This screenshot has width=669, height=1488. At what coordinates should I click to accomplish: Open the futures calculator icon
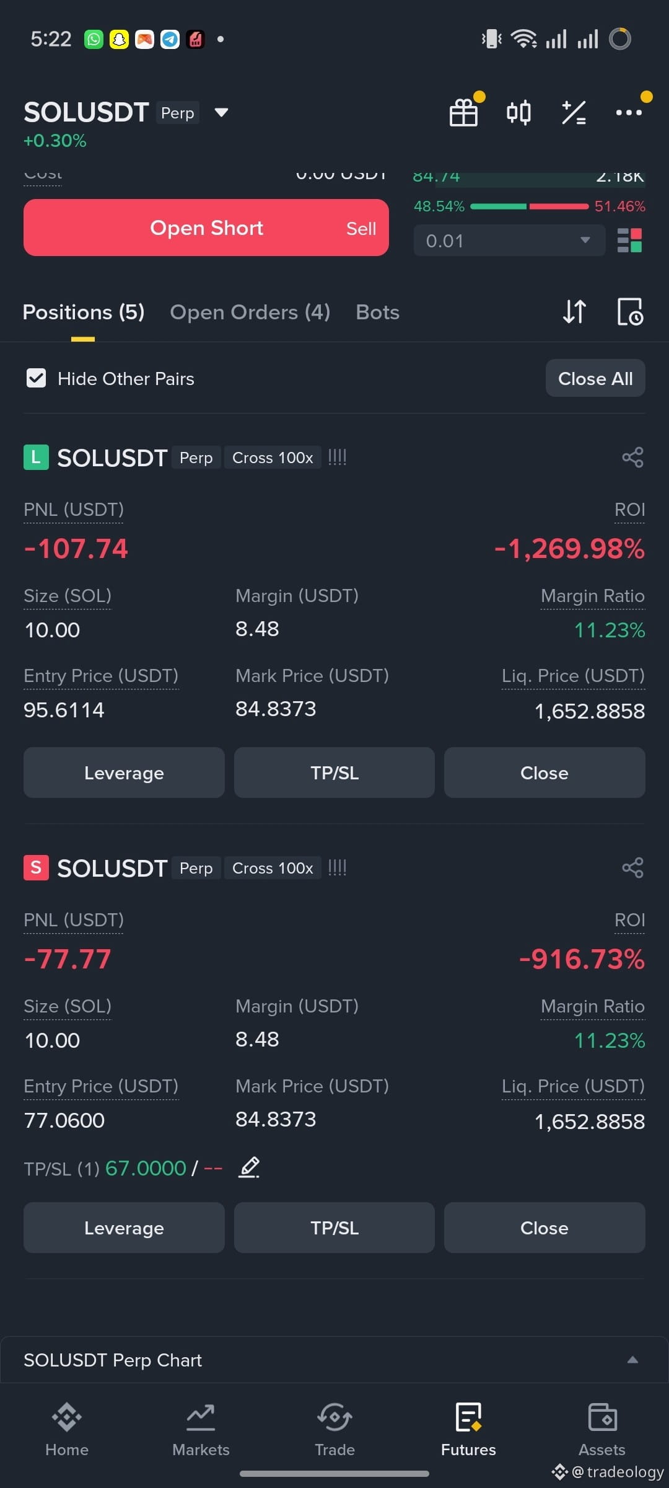(x=574, y=113)
